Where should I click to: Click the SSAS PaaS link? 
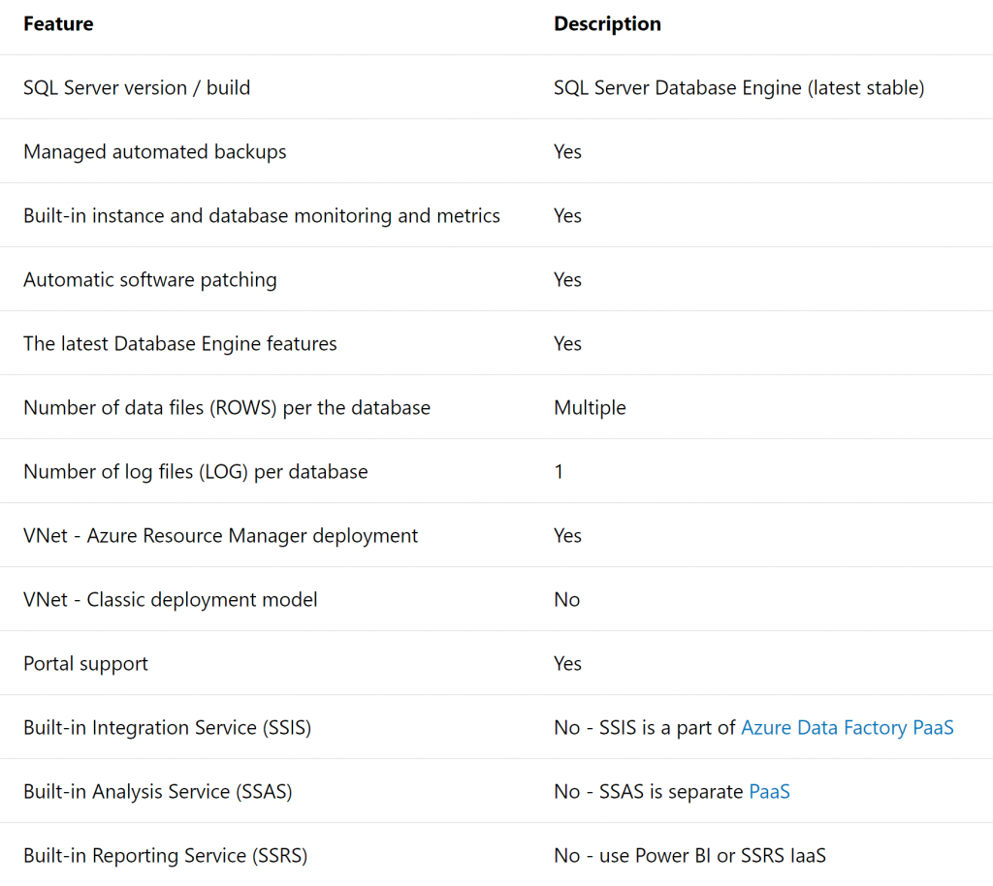(769, 791)
